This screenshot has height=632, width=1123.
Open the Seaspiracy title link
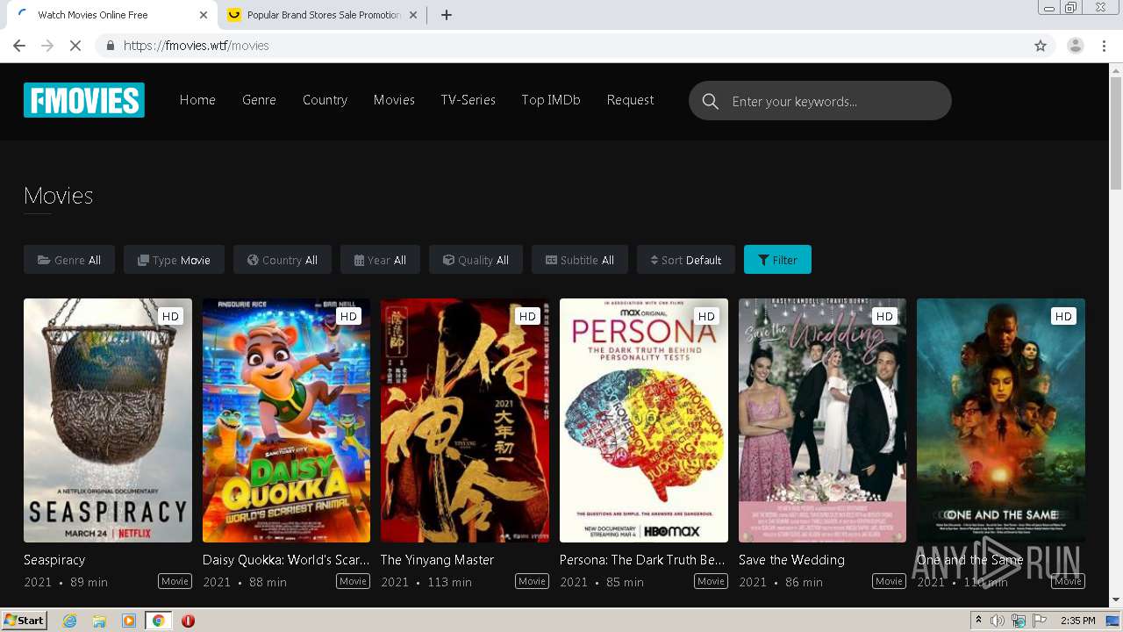[x=54, y=559]
